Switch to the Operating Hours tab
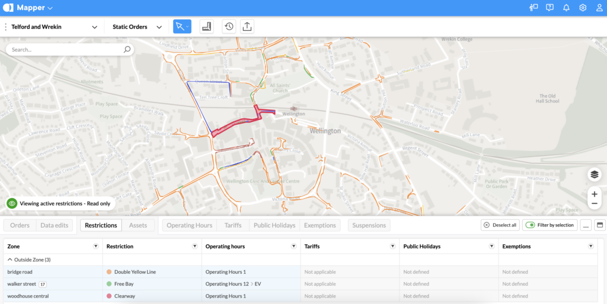This screenshot has height=304, width=607. coord(189,225)
